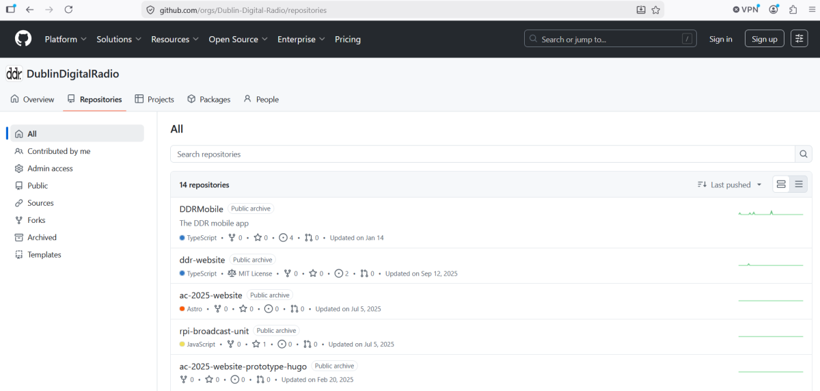Open the browser profile account icon

tap(774, 10)
